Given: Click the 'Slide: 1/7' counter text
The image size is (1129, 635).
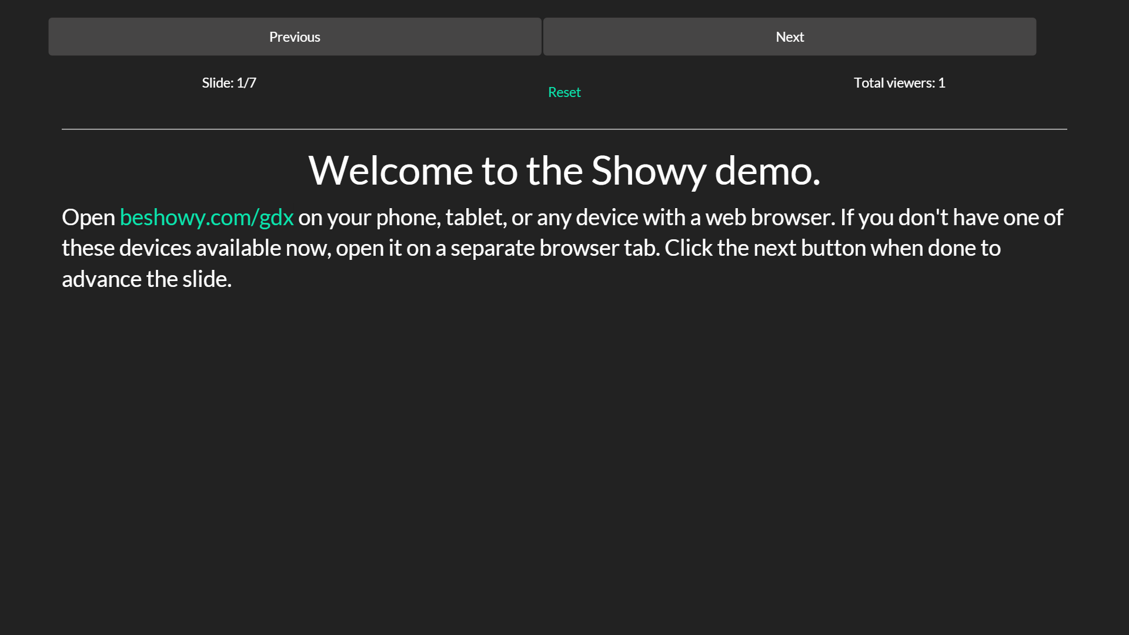Looking at the screenshot, I should [229, 83].
